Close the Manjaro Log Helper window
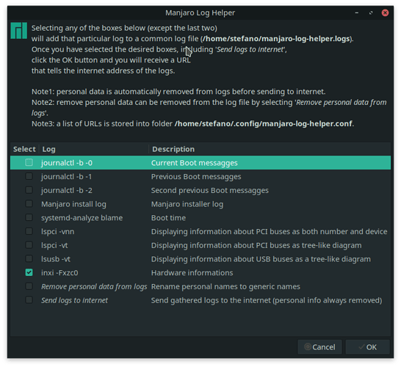The width and height of the screenshot is (401, 367). coord(385,12)
